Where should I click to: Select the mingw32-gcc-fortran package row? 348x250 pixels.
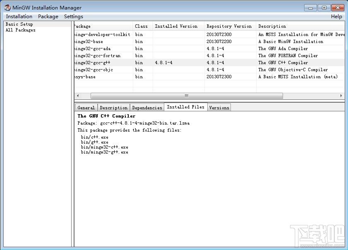[209, 55]
